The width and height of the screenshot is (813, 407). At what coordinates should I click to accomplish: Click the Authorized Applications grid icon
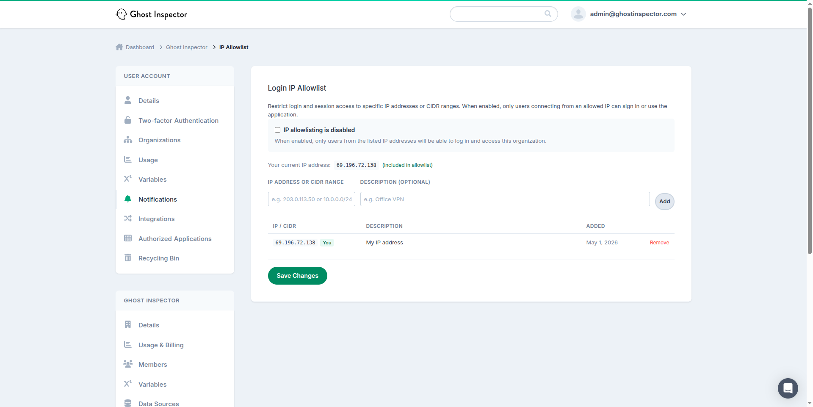(x=128, y=238)
